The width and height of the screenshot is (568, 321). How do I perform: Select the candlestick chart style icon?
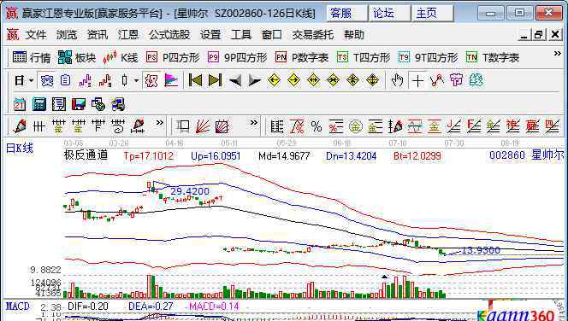tap(125, 80)
